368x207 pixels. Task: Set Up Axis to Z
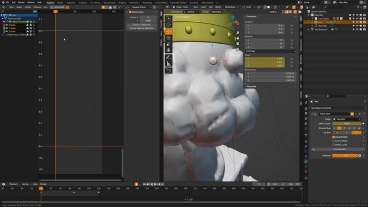[x=356, y=133]
